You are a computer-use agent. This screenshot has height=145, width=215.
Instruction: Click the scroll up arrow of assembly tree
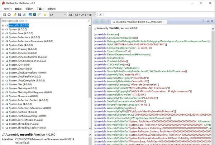(90, 25)
